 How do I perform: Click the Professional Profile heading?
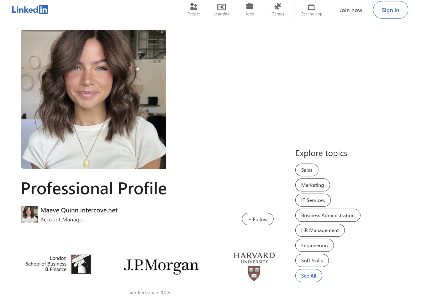(x=94, y=188)
